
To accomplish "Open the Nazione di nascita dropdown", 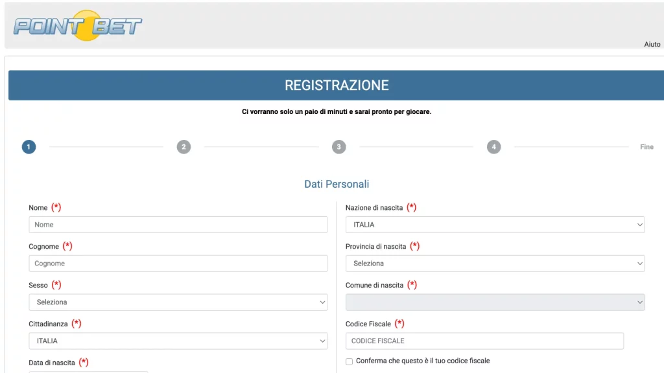I will click(495, 225).
